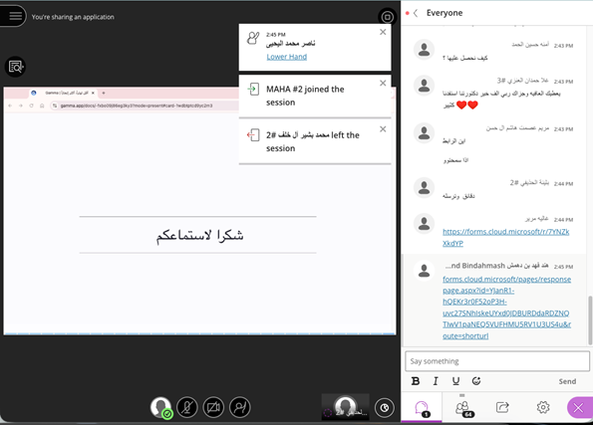Apply italic formatting in chat
The width and height of the screenshot is (593, 425).
[x=436, y=381]
